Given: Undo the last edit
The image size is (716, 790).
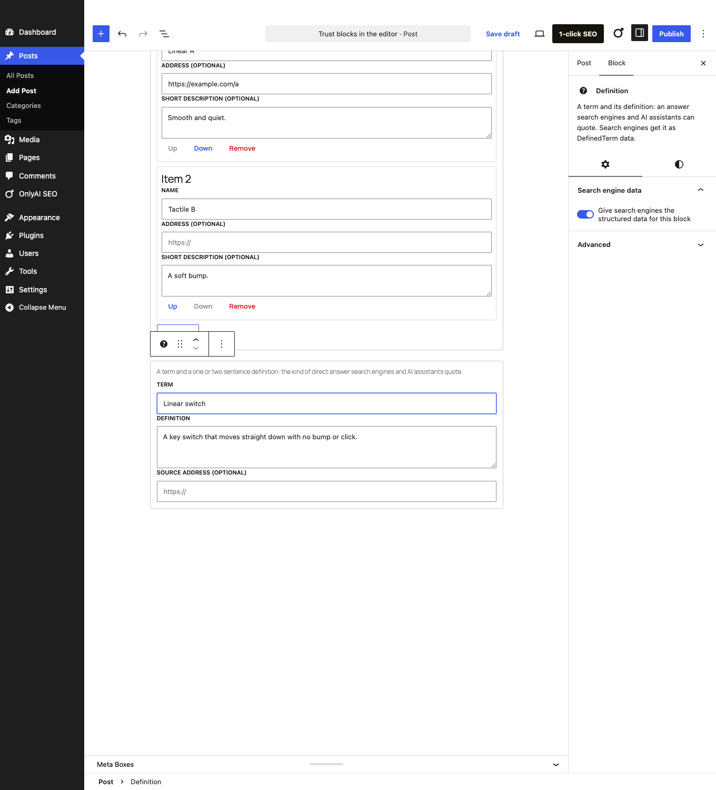Looking at the screenshot, I should 122,34.
